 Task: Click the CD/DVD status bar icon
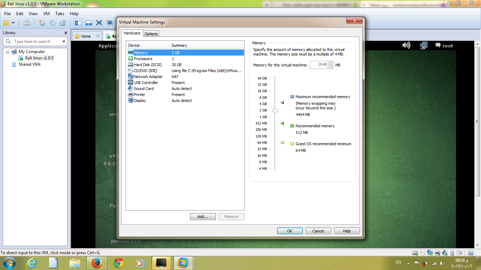pos(423,253)
